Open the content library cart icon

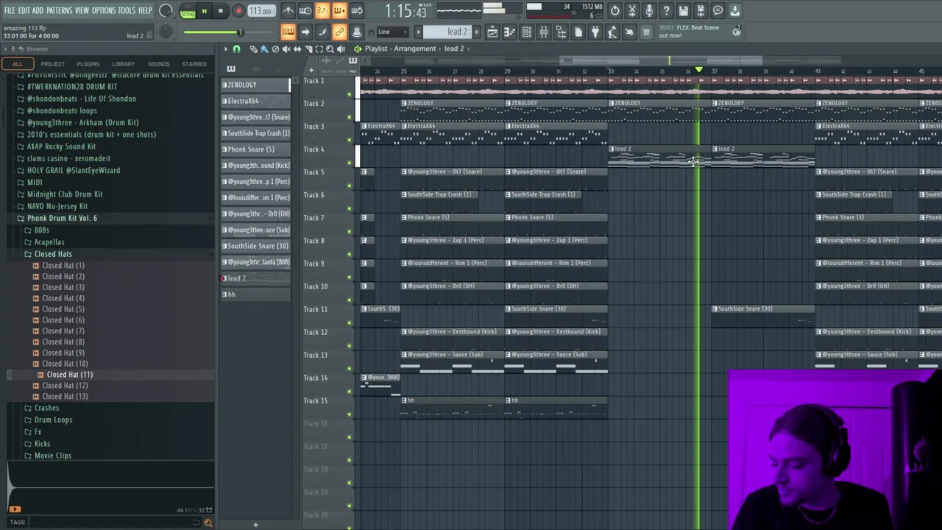click(x=646, y=32)
